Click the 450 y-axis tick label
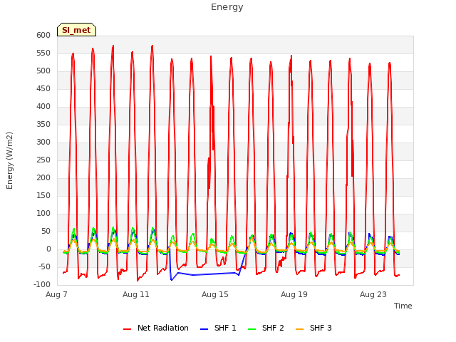456x342 pixels. click(43, 88)
